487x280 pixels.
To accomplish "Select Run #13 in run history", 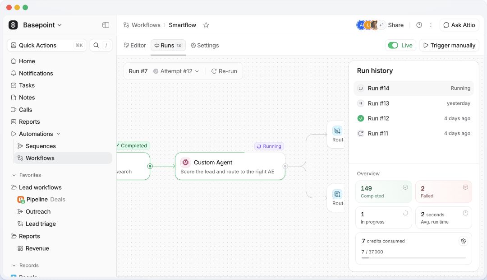I will tap(413, 103).
